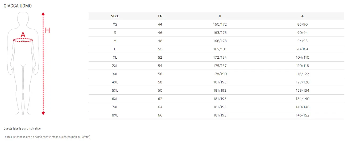Select the 3XL size row label
This screenshot has height=141, width=348.
pyautogui.click(x=115, y=74)
